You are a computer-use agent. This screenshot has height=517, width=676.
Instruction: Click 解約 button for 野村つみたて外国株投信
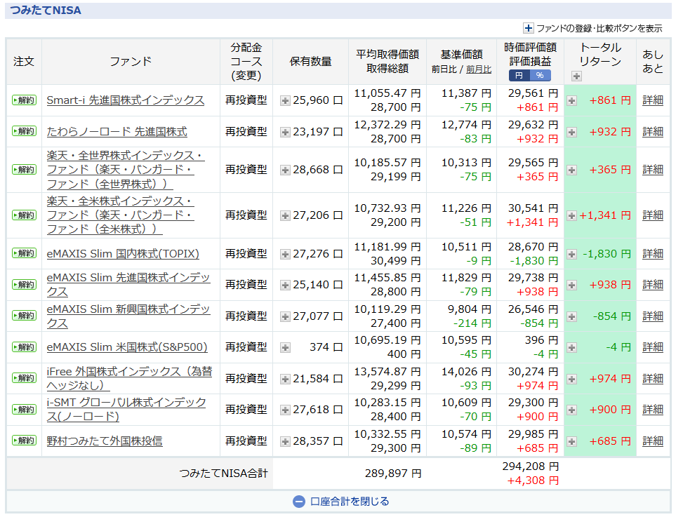coord(24,441)
